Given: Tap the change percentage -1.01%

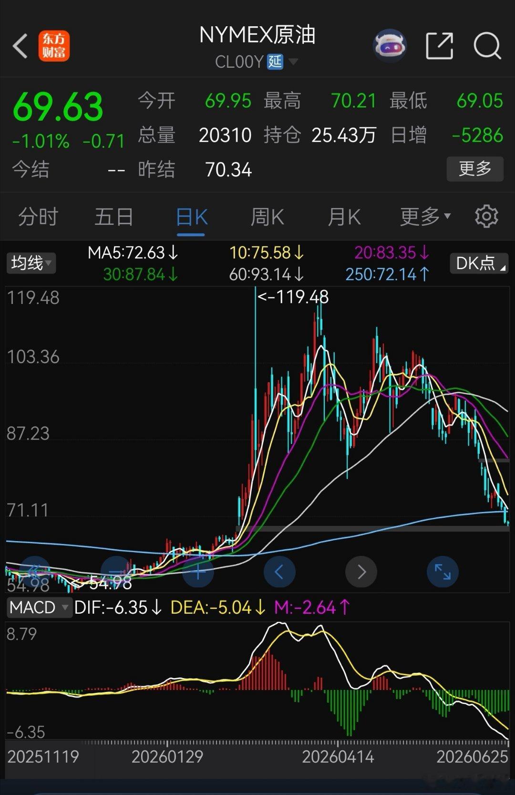Looking at the screenshot, I should pos(41,141).
